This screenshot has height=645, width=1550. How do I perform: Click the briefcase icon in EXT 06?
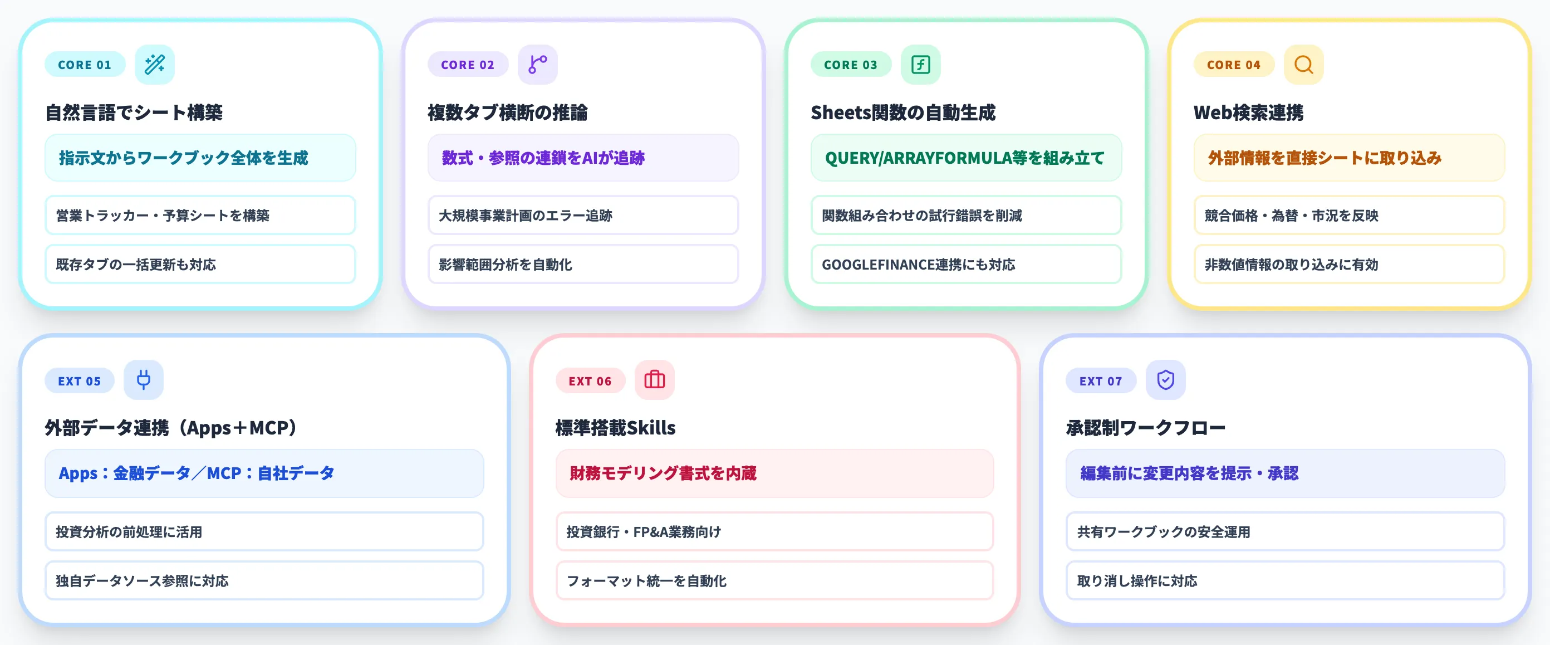(654, 380)
